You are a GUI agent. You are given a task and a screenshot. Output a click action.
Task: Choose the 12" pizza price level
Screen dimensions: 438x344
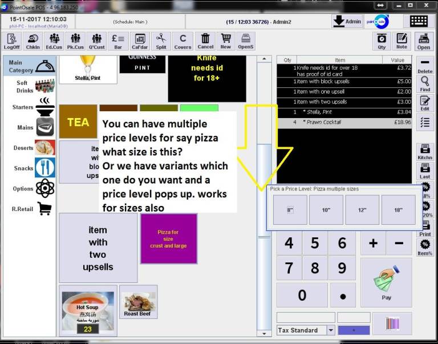[362, 210]
